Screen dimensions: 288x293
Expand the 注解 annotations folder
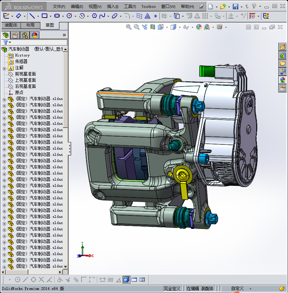pyautogui.click(x=4, y=68)
